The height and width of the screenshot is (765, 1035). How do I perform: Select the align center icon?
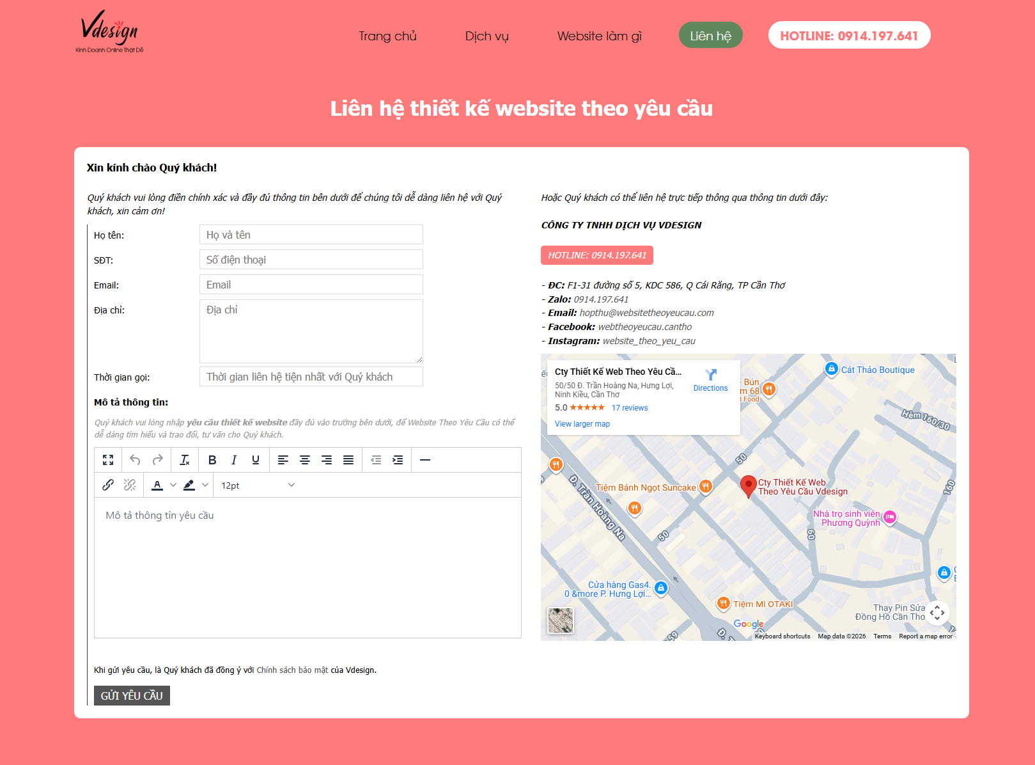tap(305, 459)
